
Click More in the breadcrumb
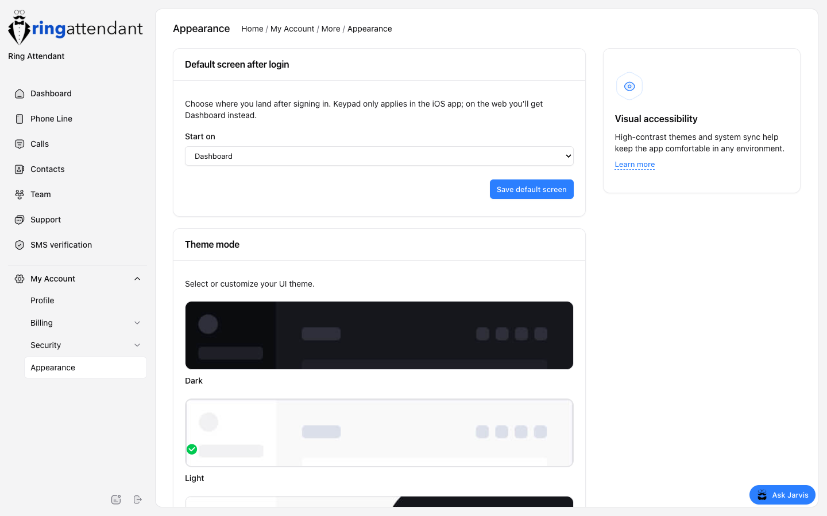[331, 29]
